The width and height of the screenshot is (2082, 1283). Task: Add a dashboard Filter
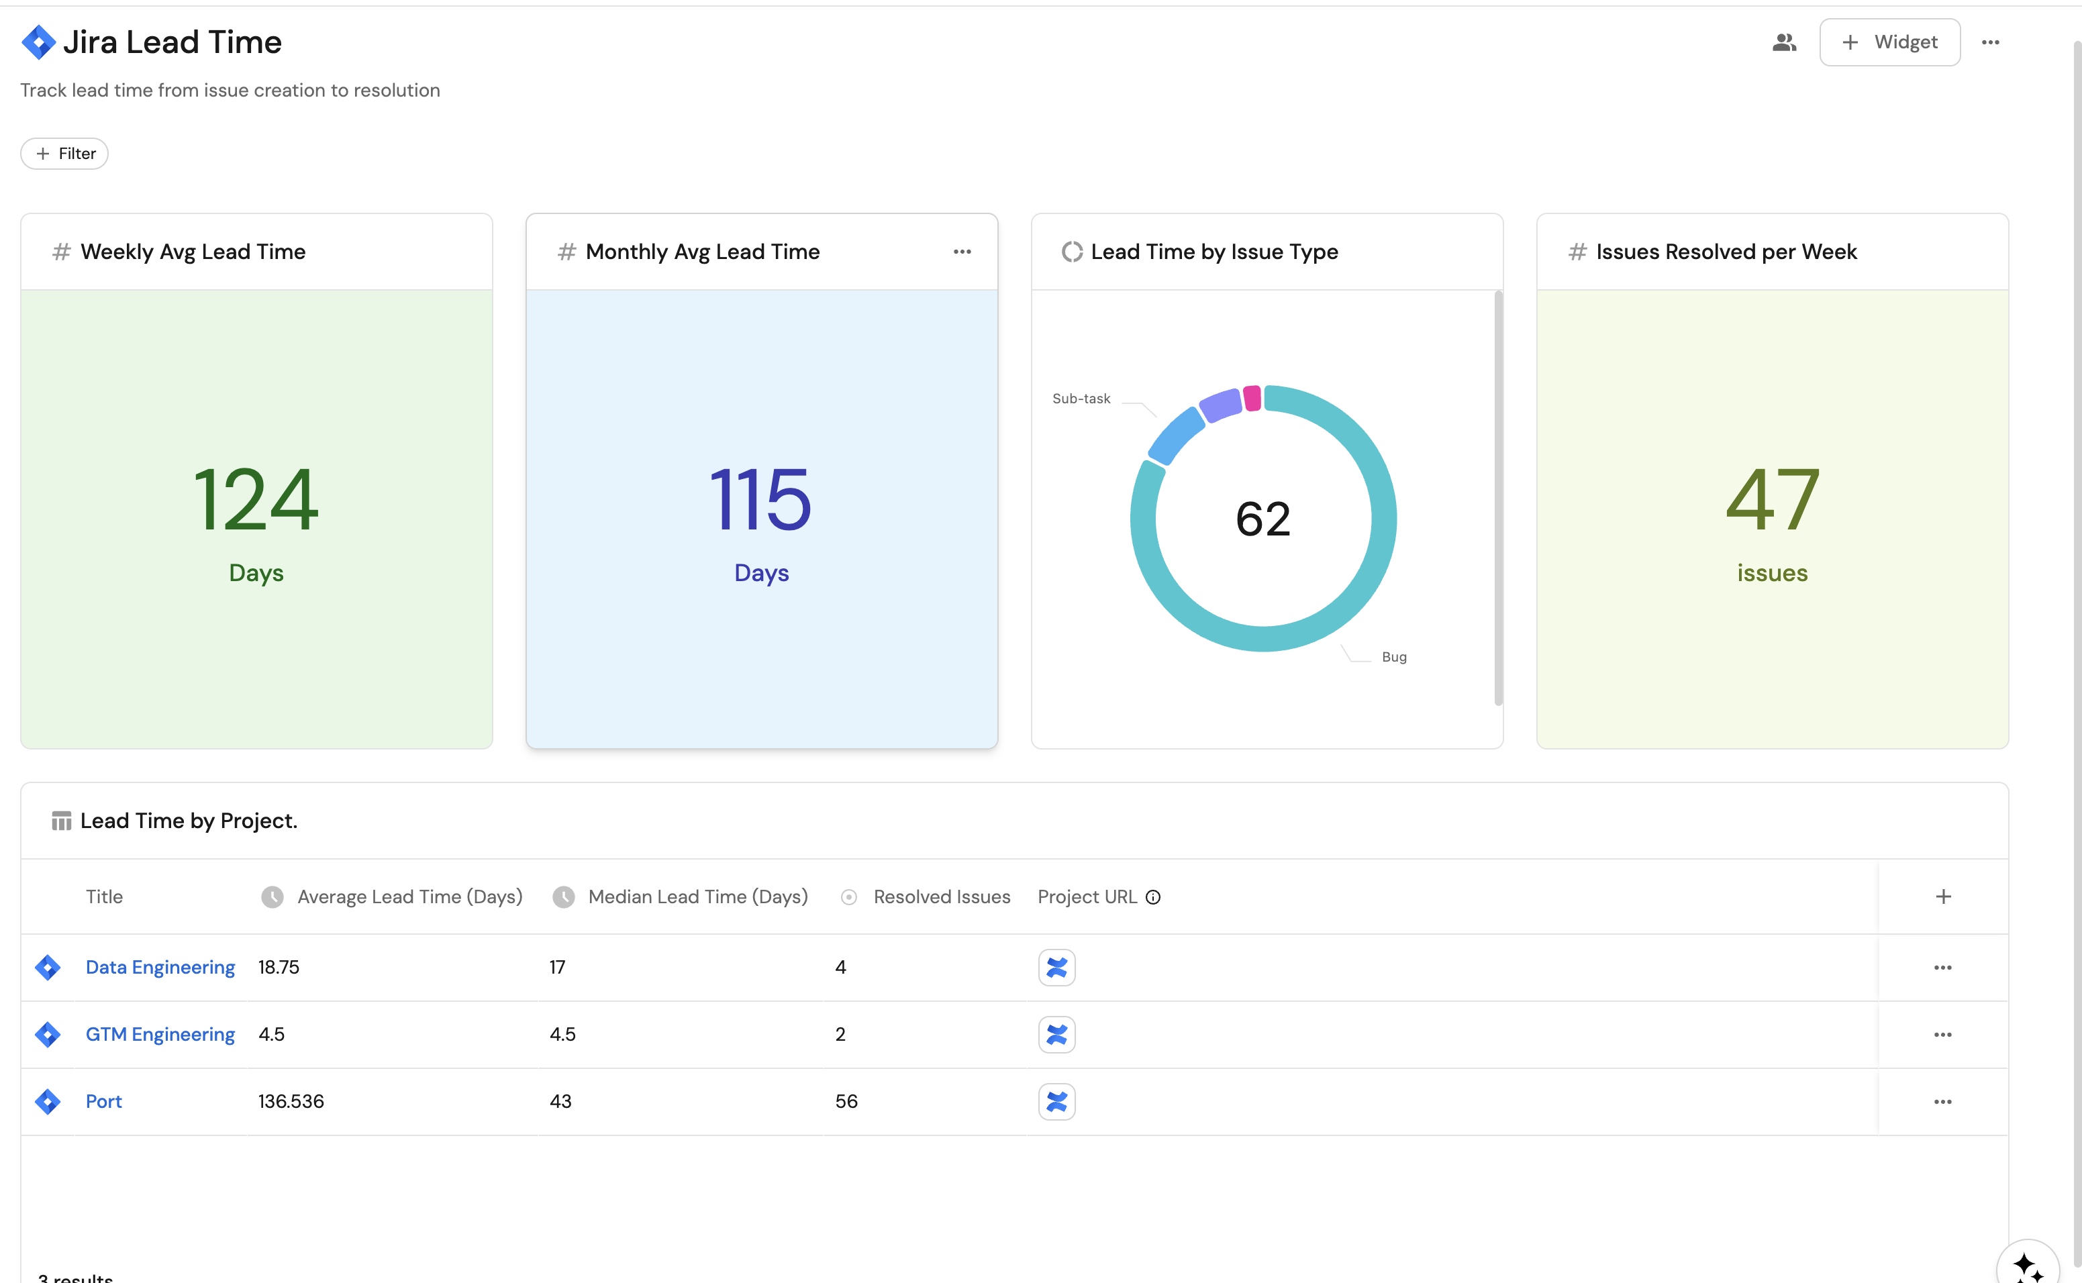(x=64, y=154)
